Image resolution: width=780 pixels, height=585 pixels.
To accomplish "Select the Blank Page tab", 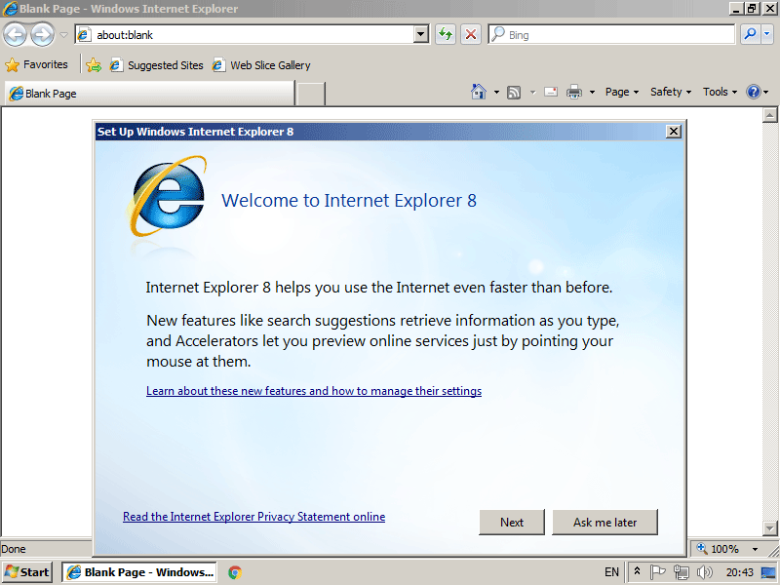I will (149, 94).
